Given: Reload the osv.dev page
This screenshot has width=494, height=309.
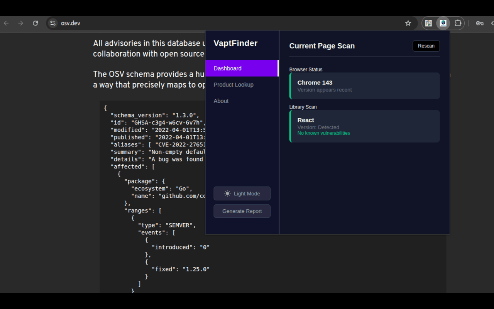Looking at the screenshot, I should pyautogui.click(x=35, y=23).
